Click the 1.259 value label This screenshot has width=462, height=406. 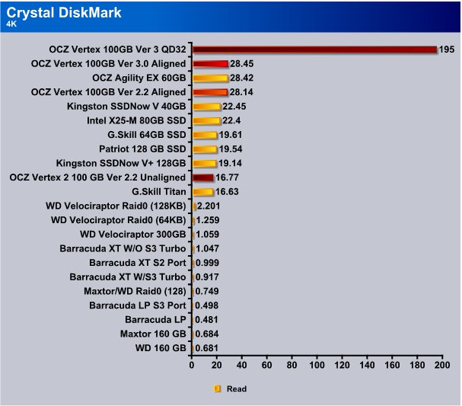208,220
